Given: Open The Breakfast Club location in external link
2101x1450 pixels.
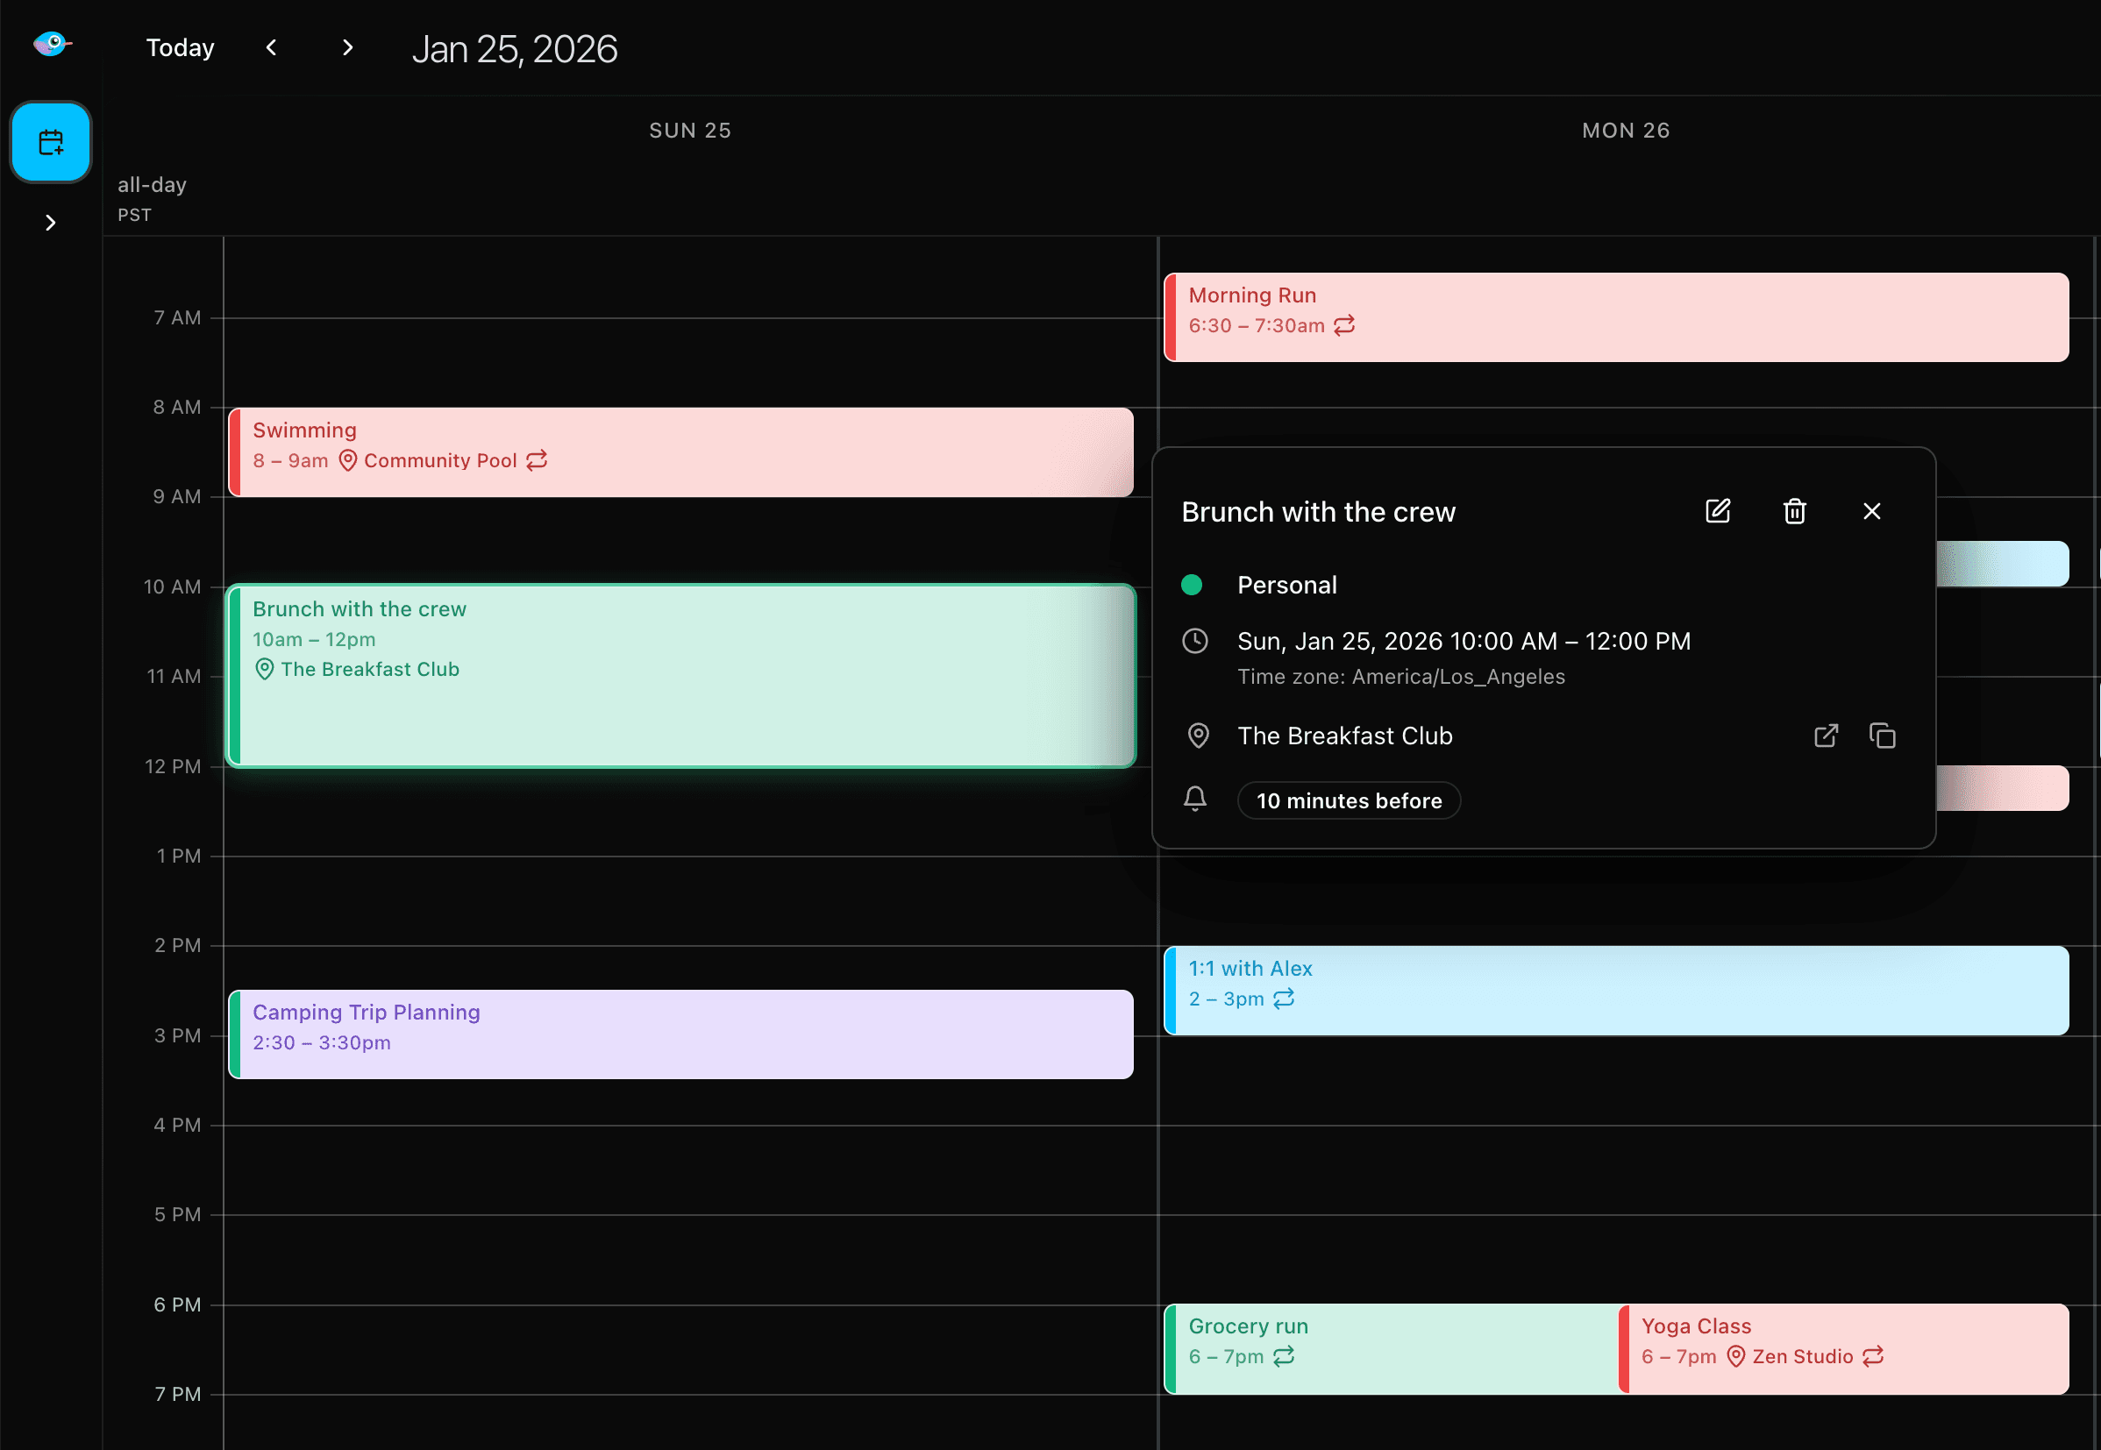Looking at the screenshot, I should pos(1826,736).
